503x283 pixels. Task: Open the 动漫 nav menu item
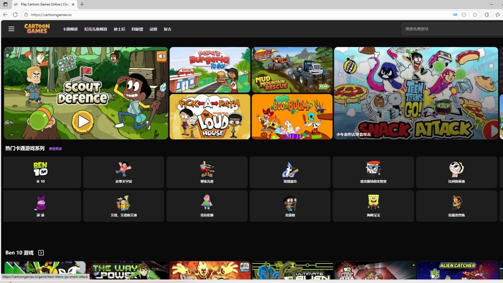tap(153, 29)
